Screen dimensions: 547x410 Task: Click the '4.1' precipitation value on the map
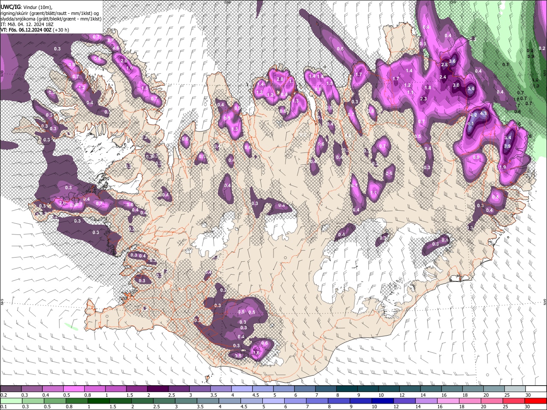(x=471, y=124)
